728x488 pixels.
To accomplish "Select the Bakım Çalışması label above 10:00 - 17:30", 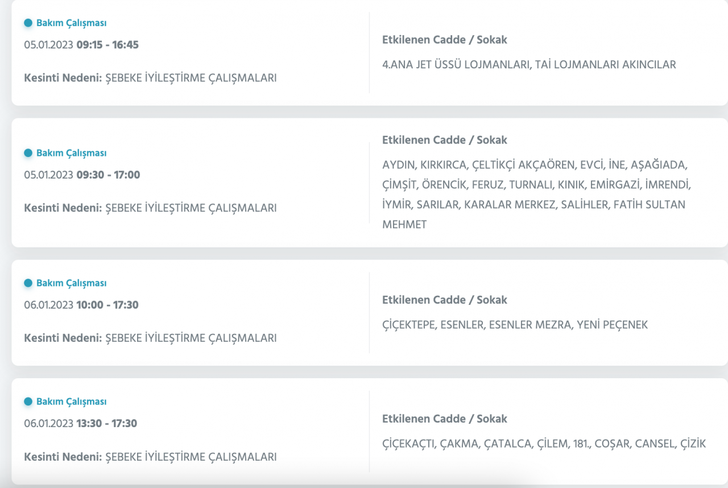I will 71,283.
